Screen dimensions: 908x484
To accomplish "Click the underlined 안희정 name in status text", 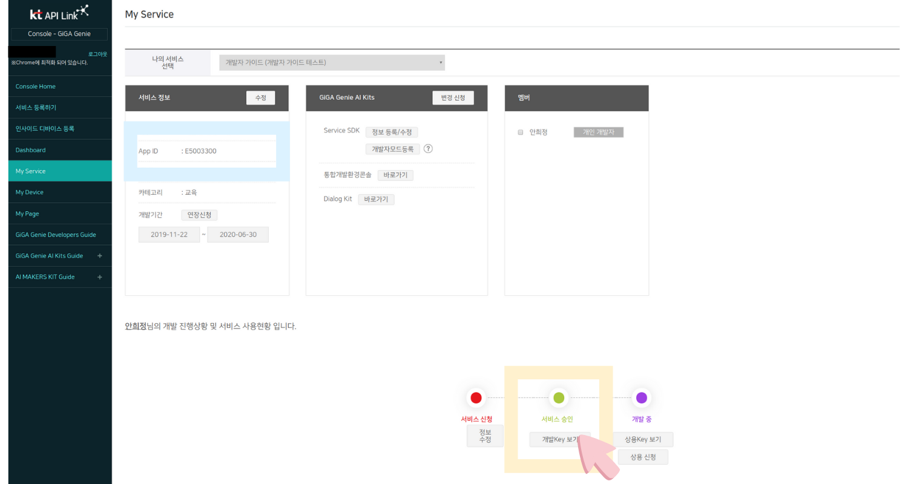I will [x=136, y=326].
